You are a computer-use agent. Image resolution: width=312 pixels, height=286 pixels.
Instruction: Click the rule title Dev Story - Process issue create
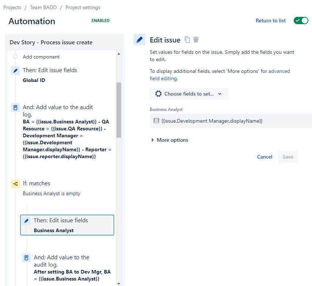51,42
